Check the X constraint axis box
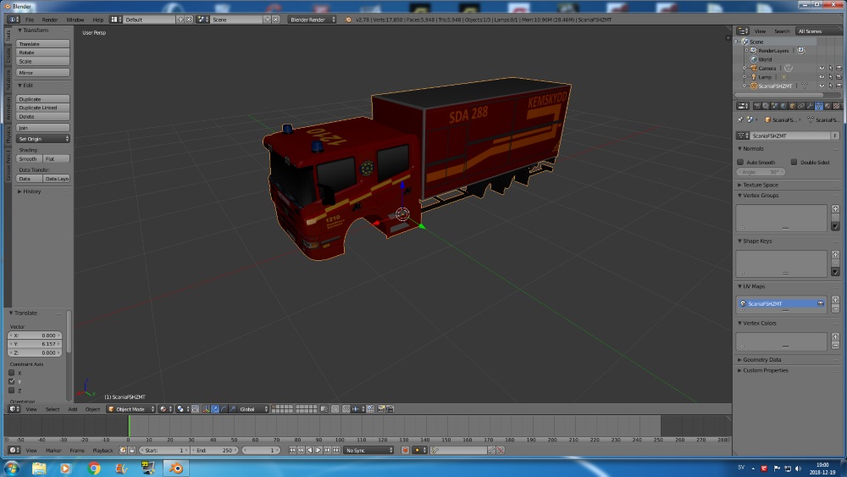The height and width of the screenshot is (477, 847). tap(11, 373)
